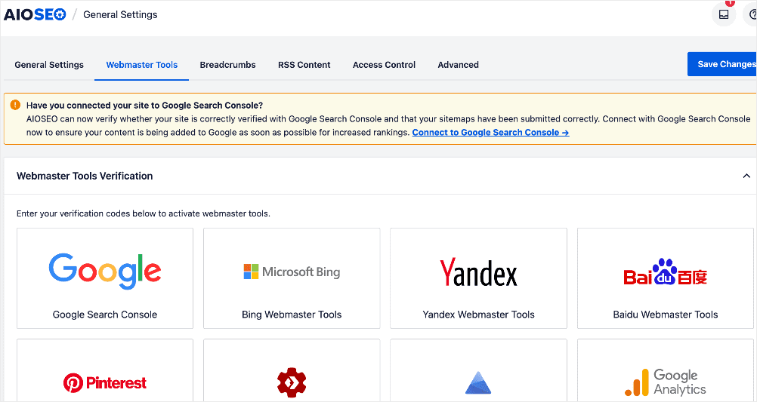This screenshot has height=402, width=757.
Task: Select the blue triangle tool icon
Action: click(478, 382)
